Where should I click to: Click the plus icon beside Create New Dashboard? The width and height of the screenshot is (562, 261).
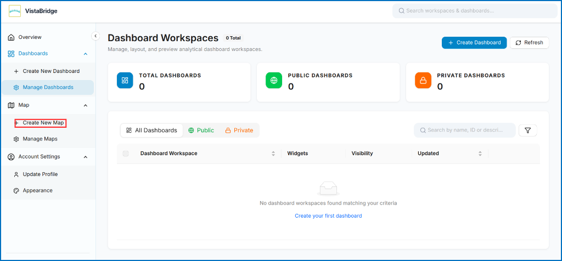point(16,71)
